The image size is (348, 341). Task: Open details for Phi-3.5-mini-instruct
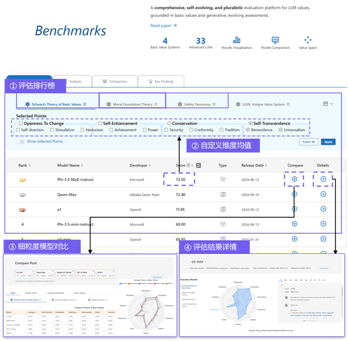(323, 224)
